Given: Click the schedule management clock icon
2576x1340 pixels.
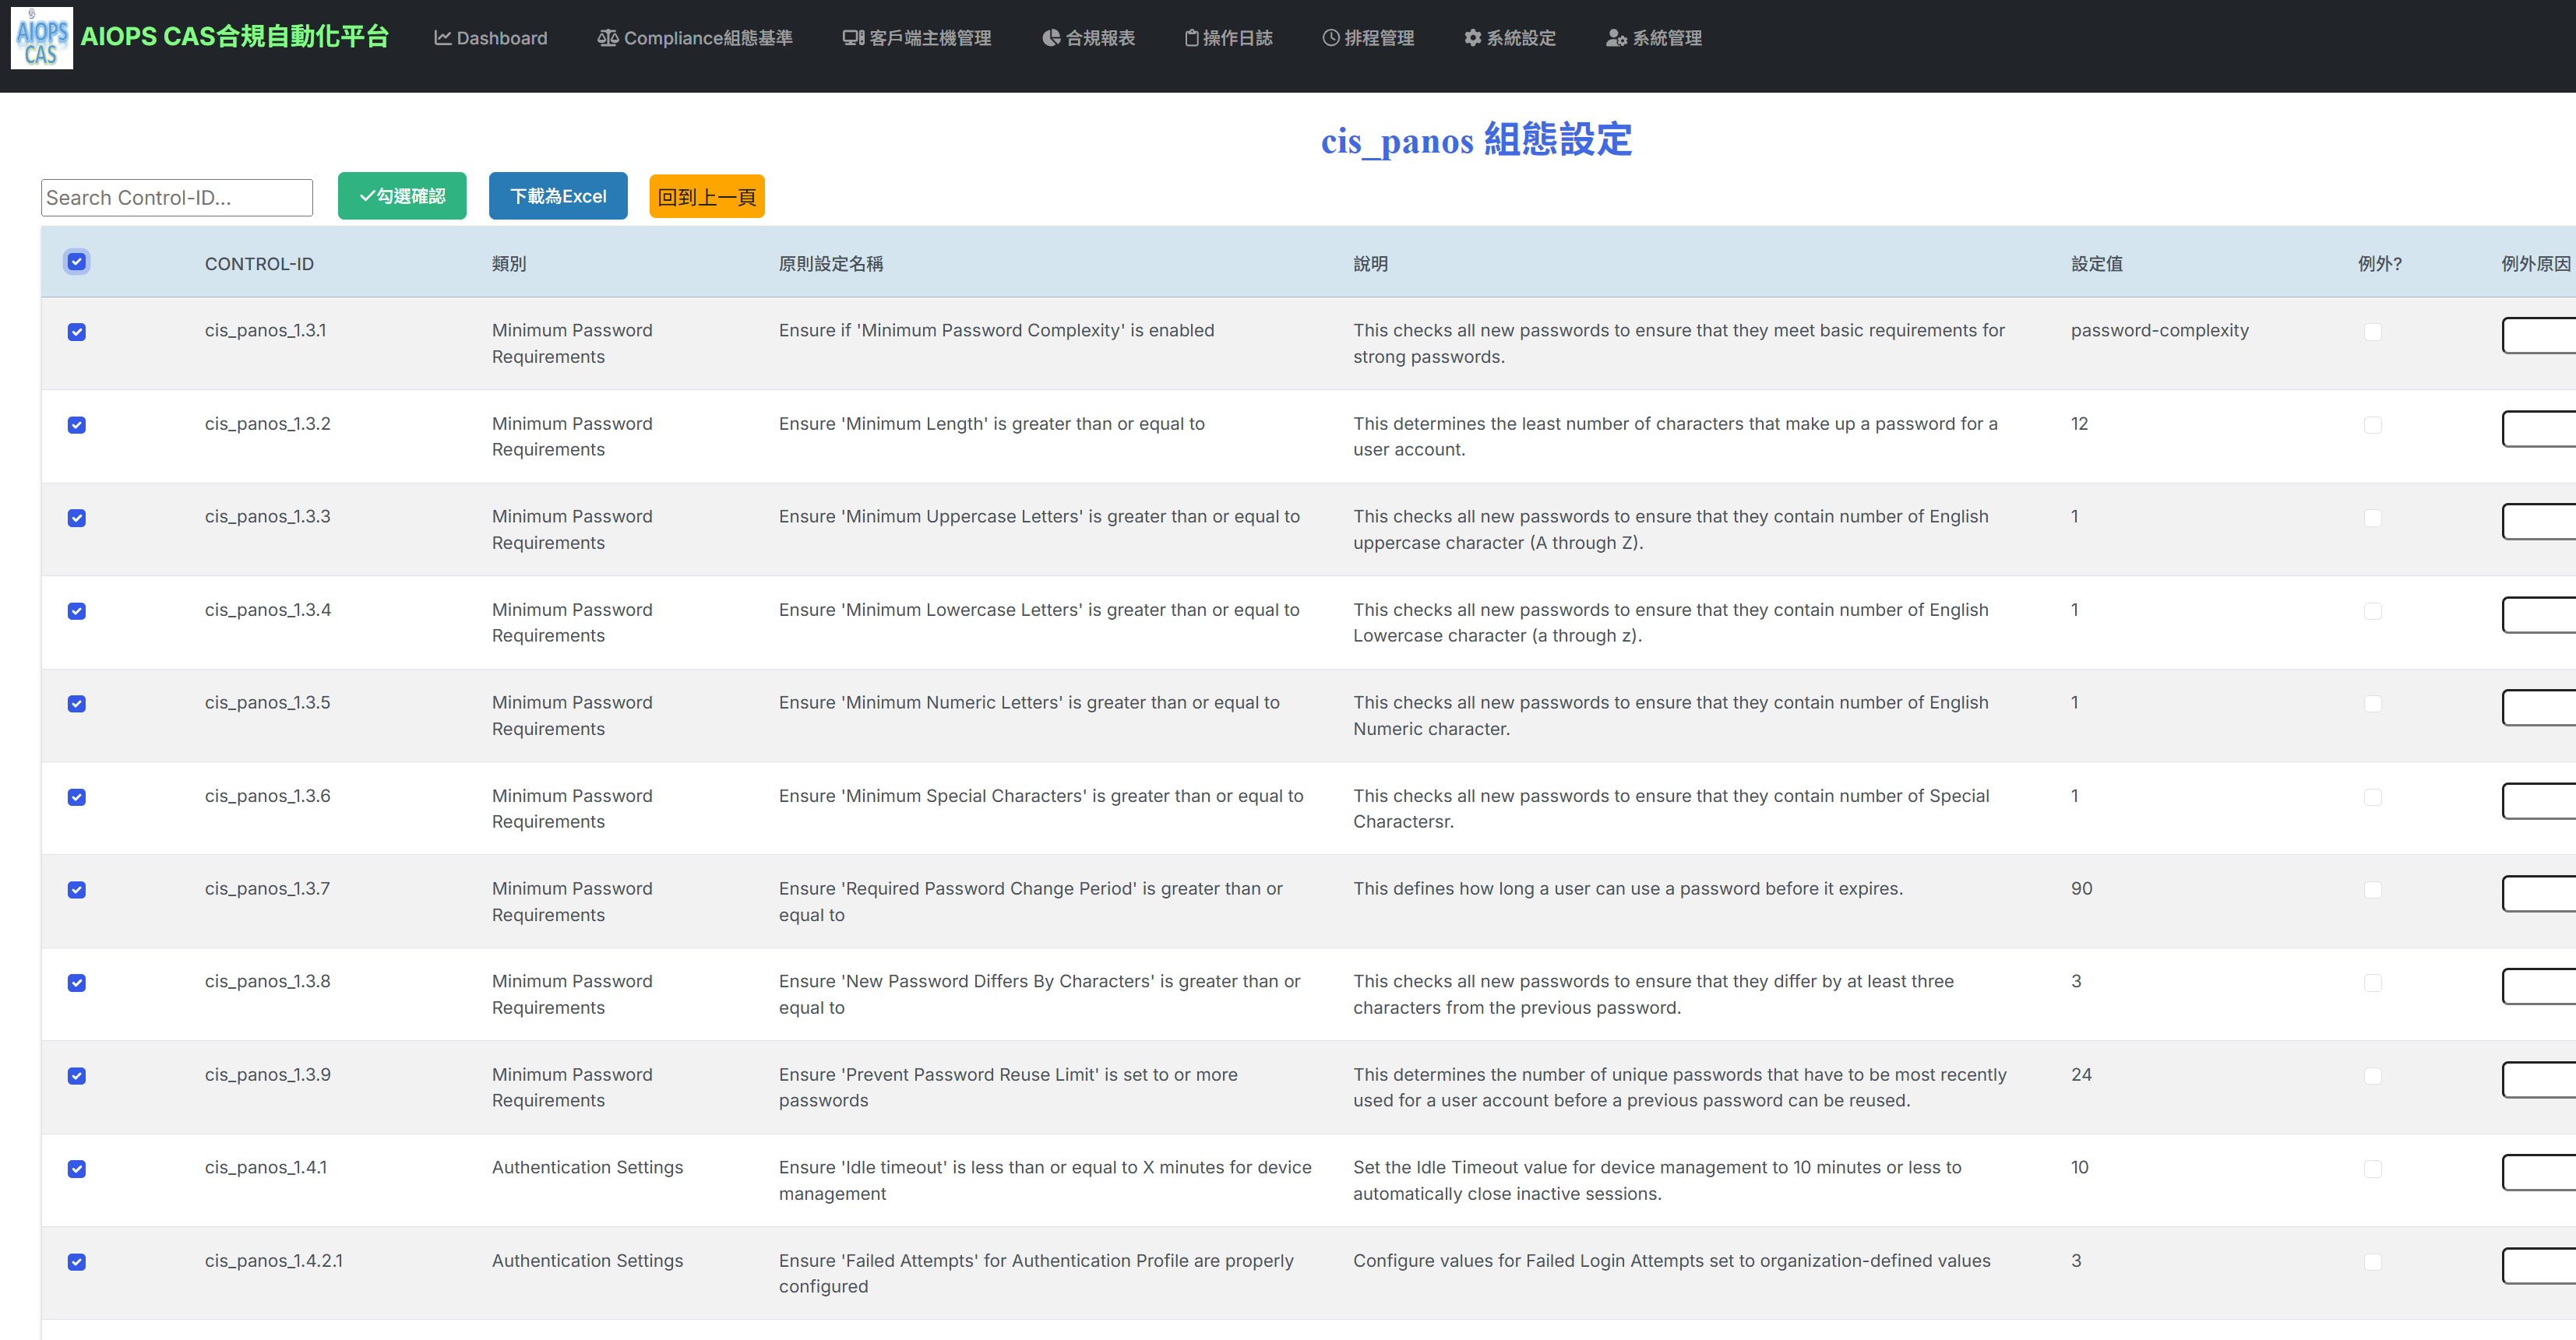Looking at the screenshot, I should click(1330, 38).
